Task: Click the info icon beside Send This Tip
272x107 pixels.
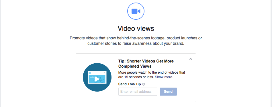Action: click(144, 84)
